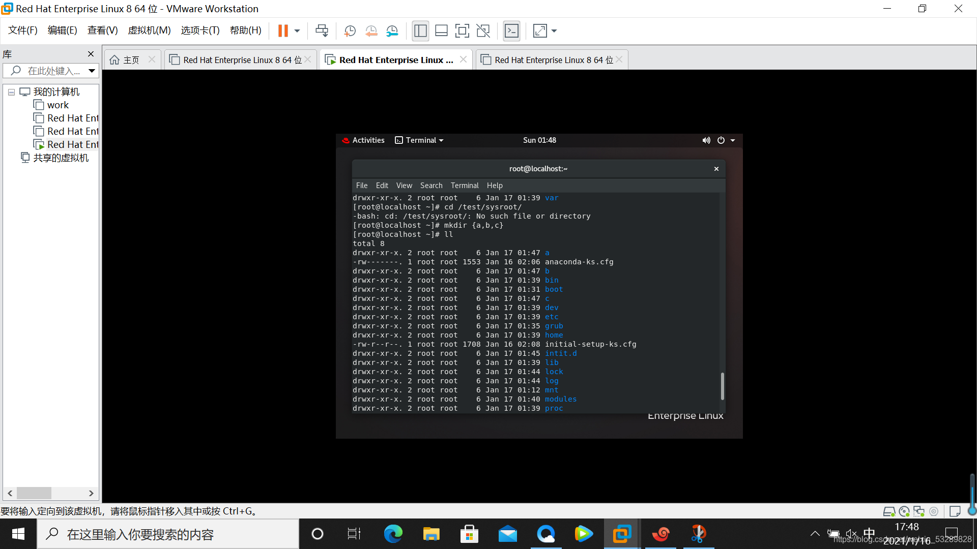Open Cortana from the taskbar
Viewport: 977px width, 549px height.
point(318,534)
